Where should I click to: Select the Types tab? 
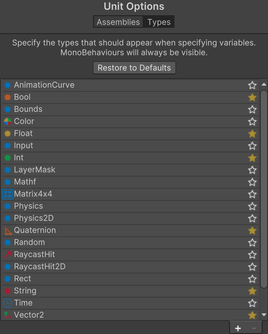(x=159, y=22)
